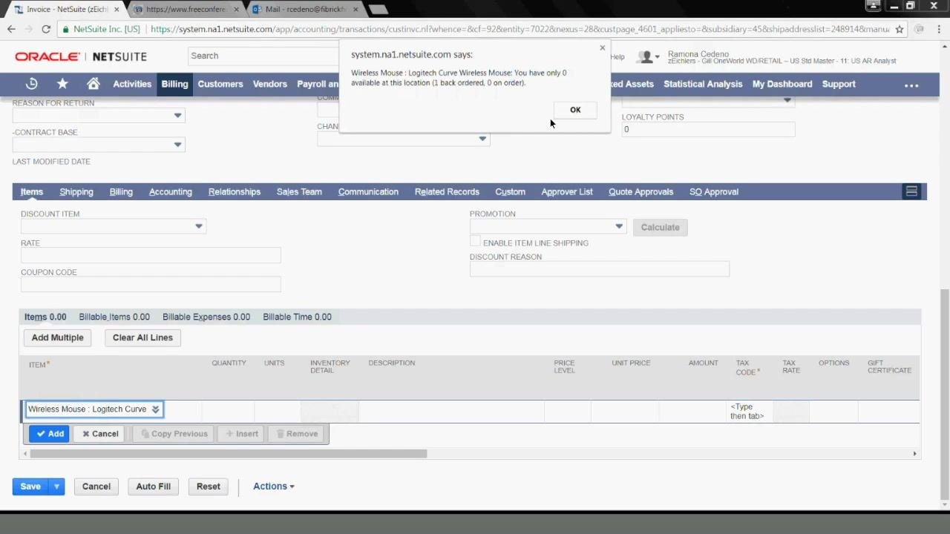The image size is (950, 534).
Task: Close the freeconference browser tab
Action: point(235,10)
